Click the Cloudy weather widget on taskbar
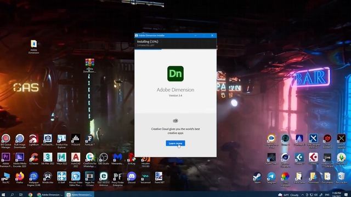351x197 pixels. coord(288,195)
